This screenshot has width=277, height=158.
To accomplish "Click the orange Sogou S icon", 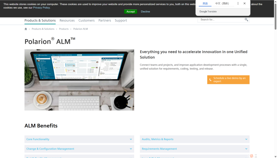I will (x=252, y=156).
